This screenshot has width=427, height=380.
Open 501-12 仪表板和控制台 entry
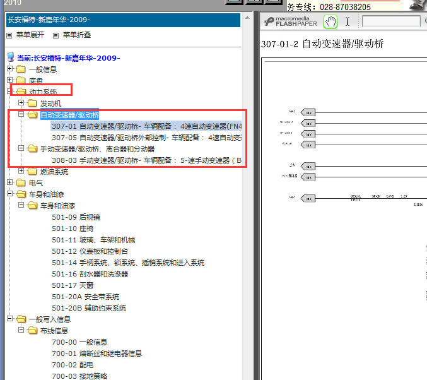click(90, 251)
